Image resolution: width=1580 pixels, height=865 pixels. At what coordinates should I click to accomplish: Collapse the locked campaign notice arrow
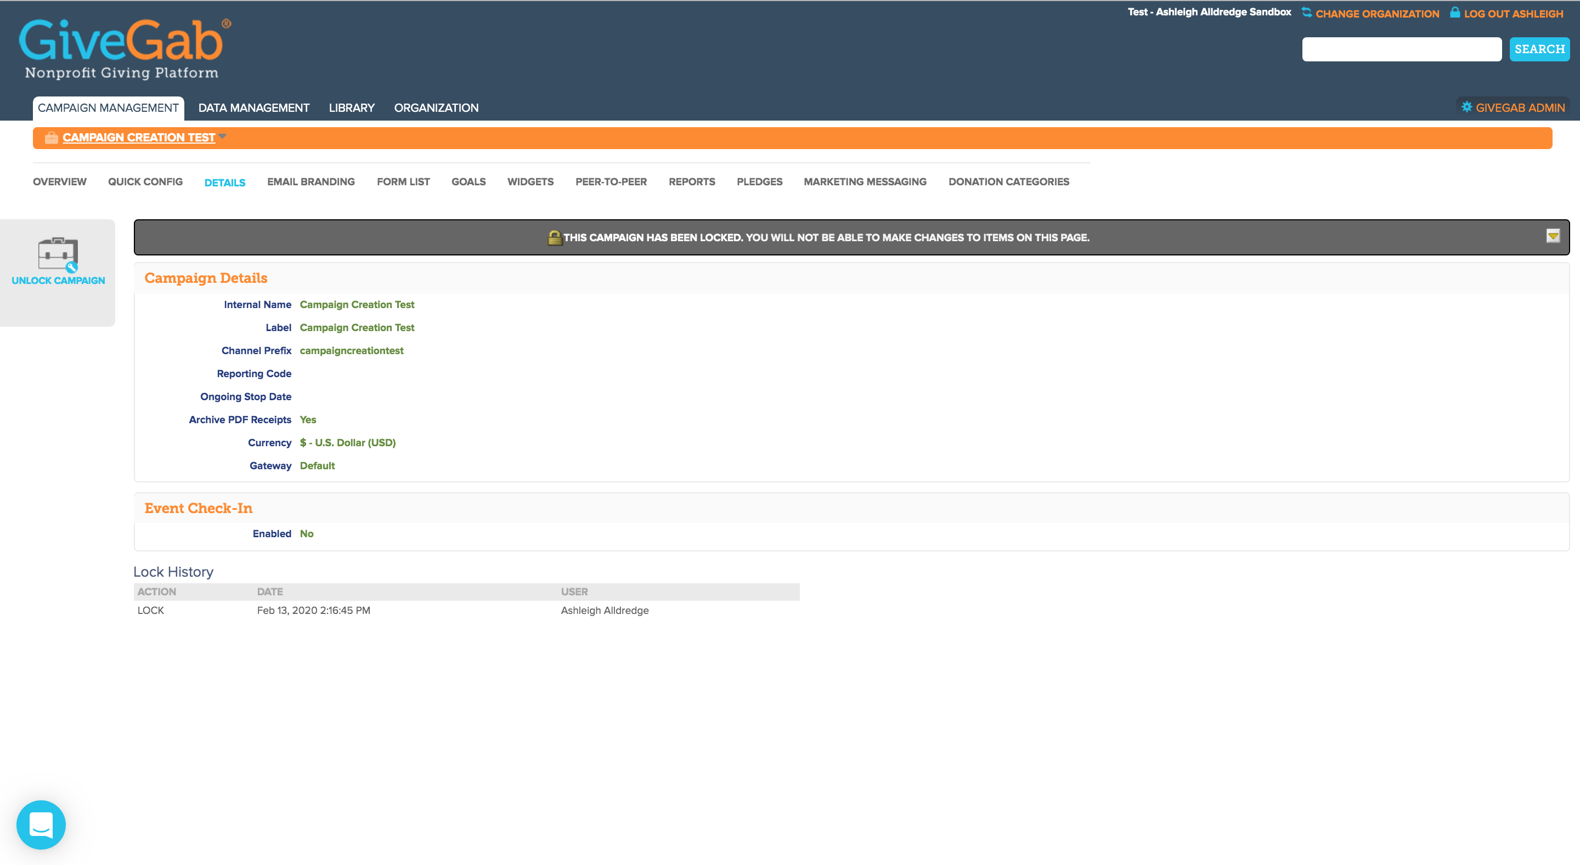point(1553,236)
